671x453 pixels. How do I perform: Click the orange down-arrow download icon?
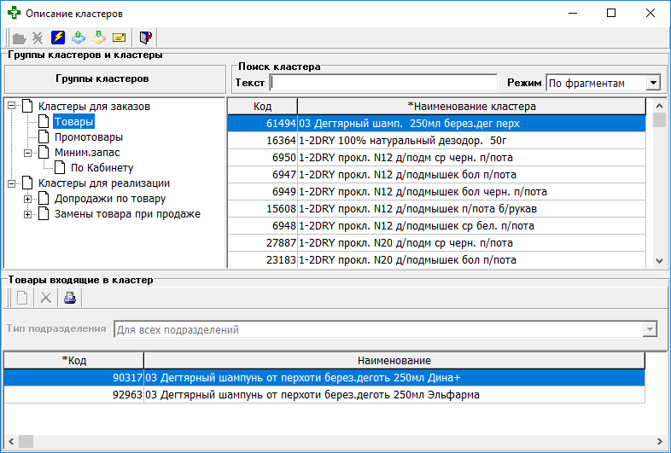[x=98, y=38]
